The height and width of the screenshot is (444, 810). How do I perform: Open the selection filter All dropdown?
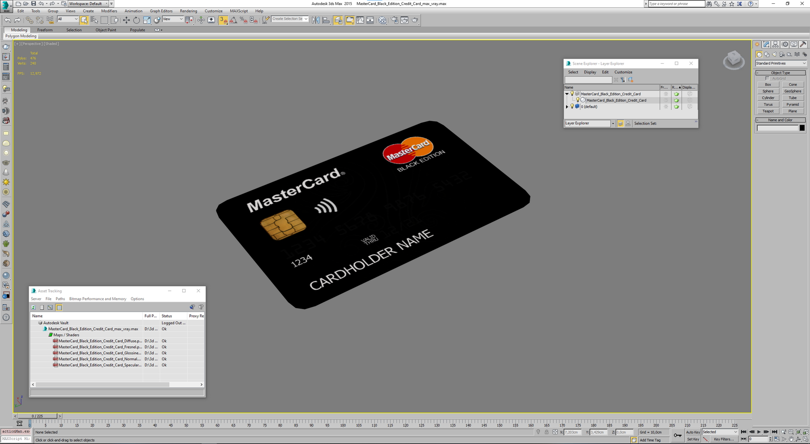[x=67, y=19]
